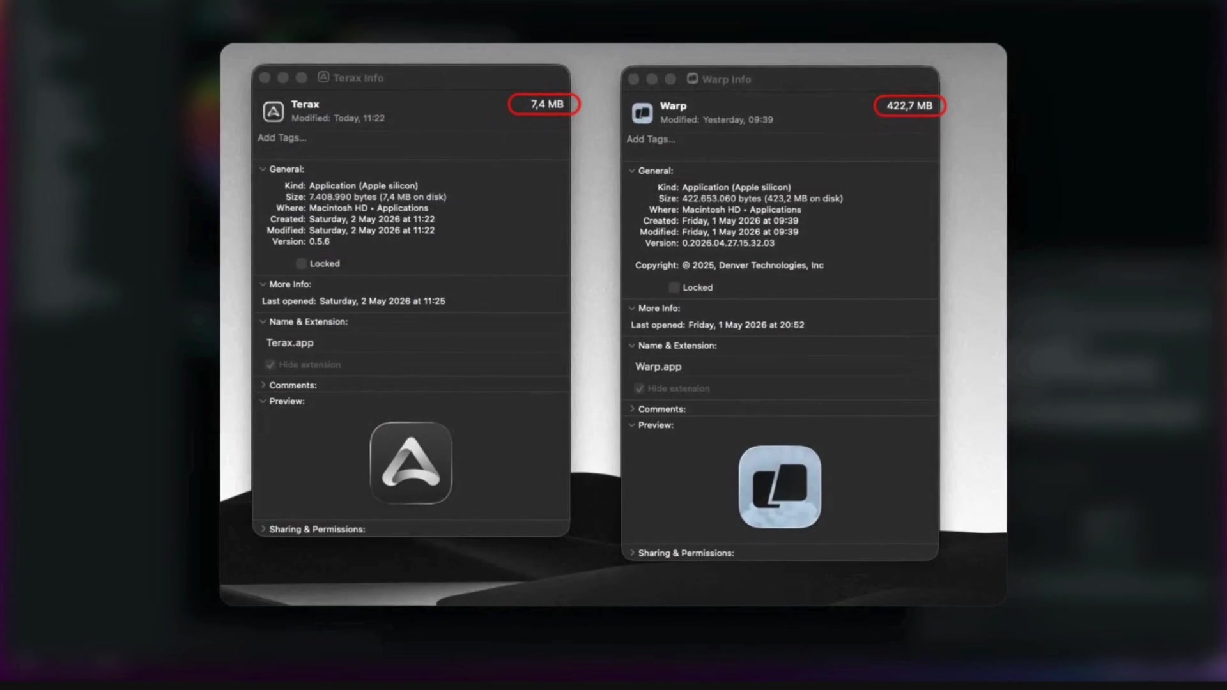Select the large Terax preview icon
1227x690 pixels.
pos(411,463)
